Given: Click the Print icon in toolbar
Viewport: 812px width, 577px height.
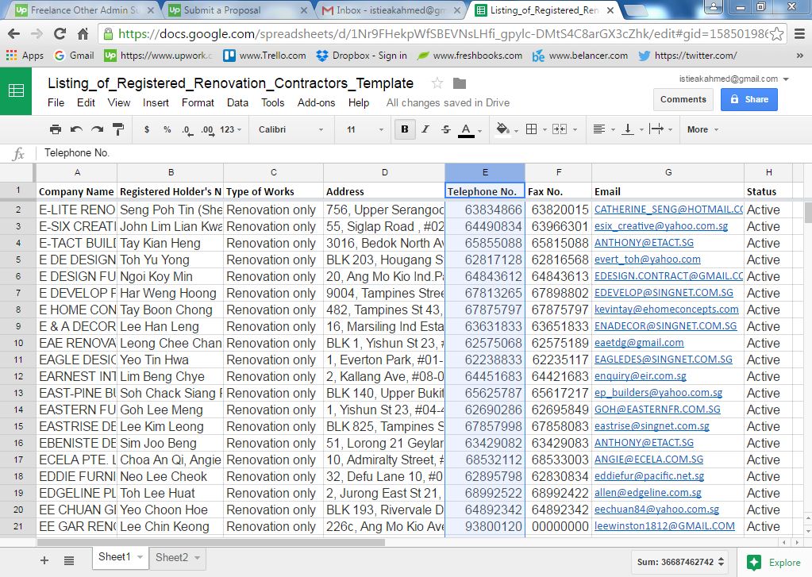Looking at the screenshot, I should point(56,129).
